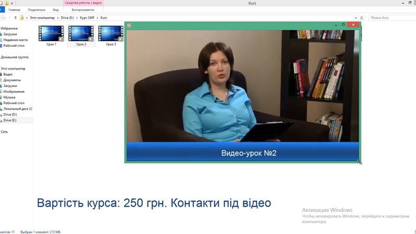The image size is (416, 234).
Task: Navigate to Курс ОКР in the breadcrumb
Action: [x=87, y=18]
